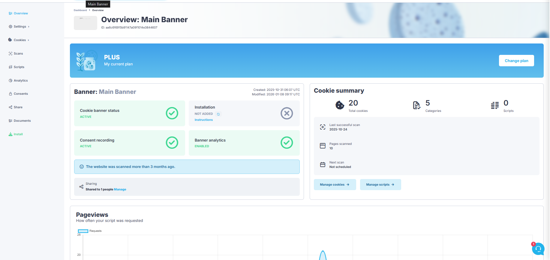Click the Consents lock icon in sidebar
This screenshot has height=260, width=550.
11,94
